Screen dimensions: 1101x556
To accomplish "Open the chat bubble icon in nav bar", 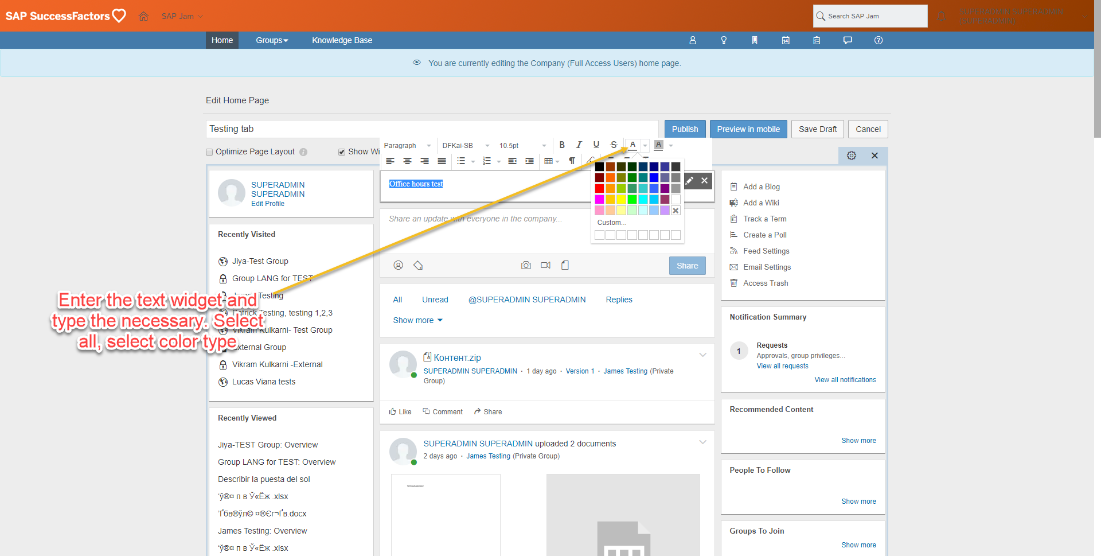I will click(848, 40).
